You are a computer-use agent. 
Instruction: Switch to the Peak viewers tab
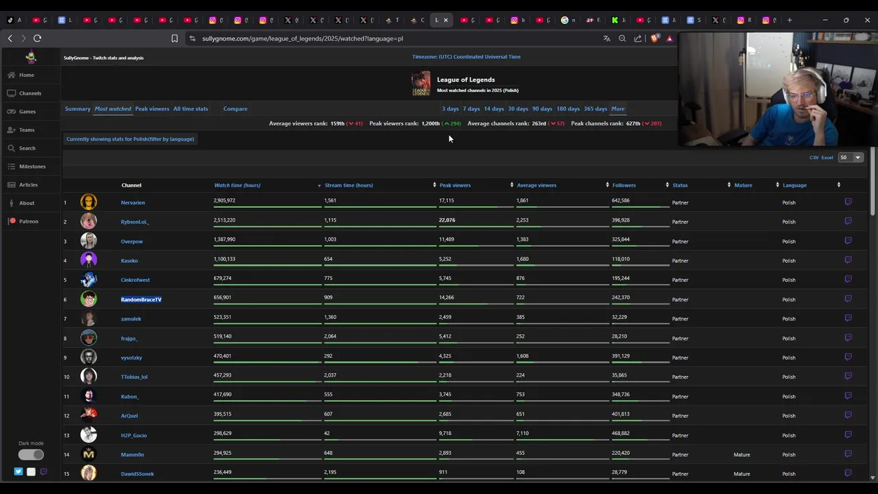(x=152, y=108)
